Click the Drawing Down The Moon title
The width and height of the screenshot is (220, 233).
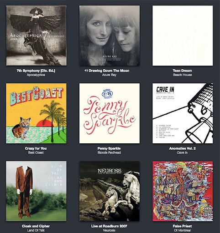tap(109, 71)
